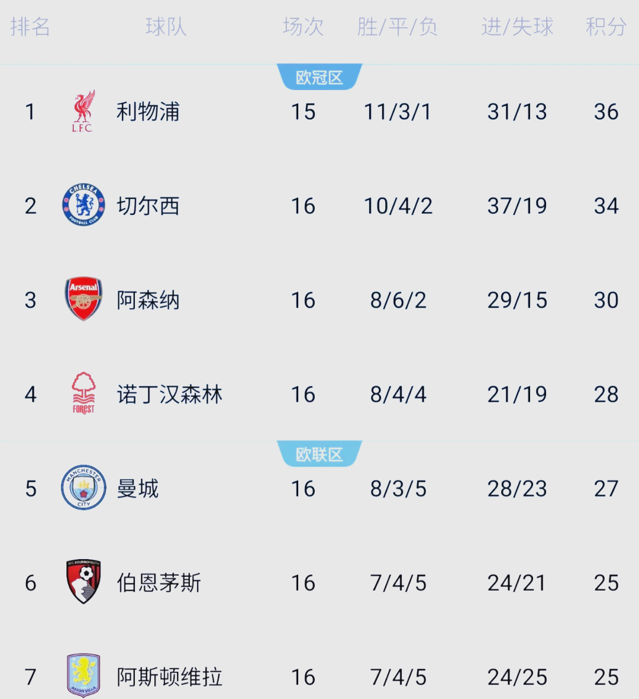The image size is (639, 699).
Task: Open team name 利物浦
Action: (148, 112)
